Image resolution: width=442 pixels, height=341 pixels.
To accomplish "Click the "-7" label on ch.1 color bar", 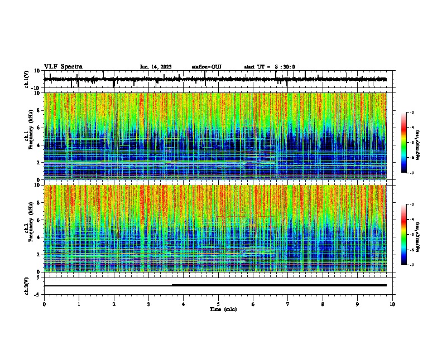I will click(x=411, y=173).
